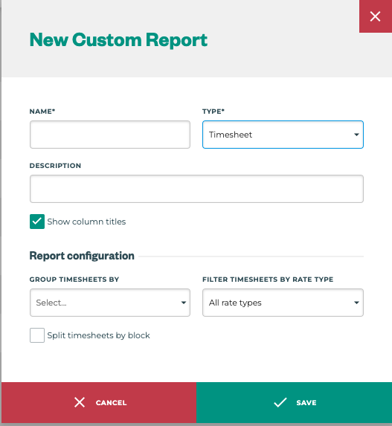Image resolution: width=392 pixels, height=426 pixels.
Task: Uncheck Show column titles checkbox
Action: click(37, 222)
